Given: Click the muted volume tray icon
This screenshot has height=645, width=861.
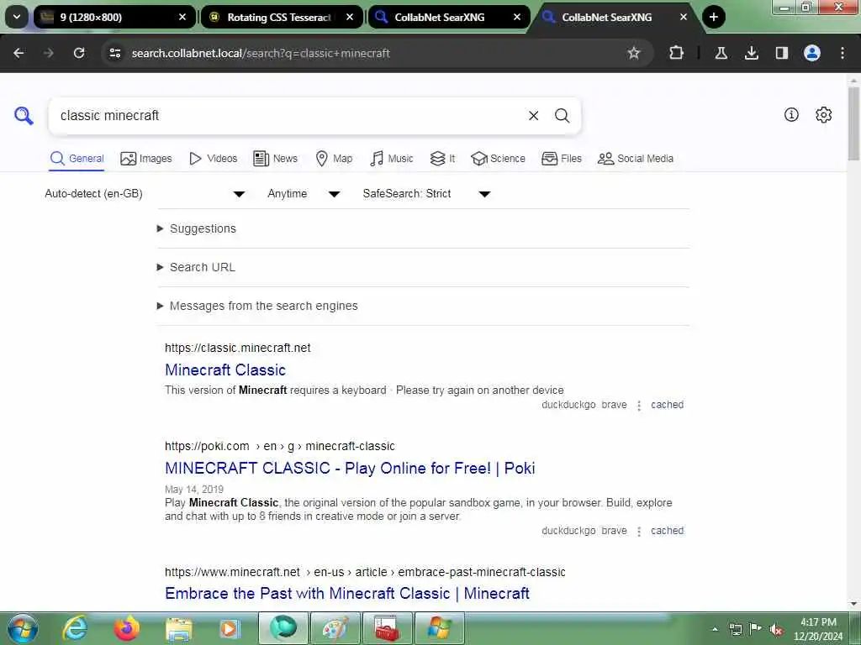Looking at the screenshot, I should pos(776,630).
